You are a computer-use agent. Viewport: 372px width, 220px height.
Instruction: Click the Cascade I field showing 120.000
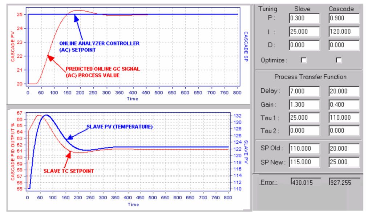[344, 32]
